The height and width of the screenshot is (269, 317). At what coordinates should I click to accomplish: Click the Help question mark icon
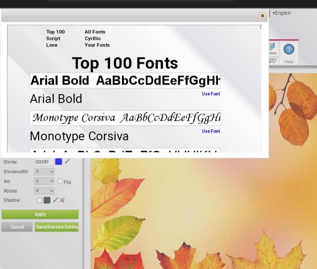click(x=289, y=49)
